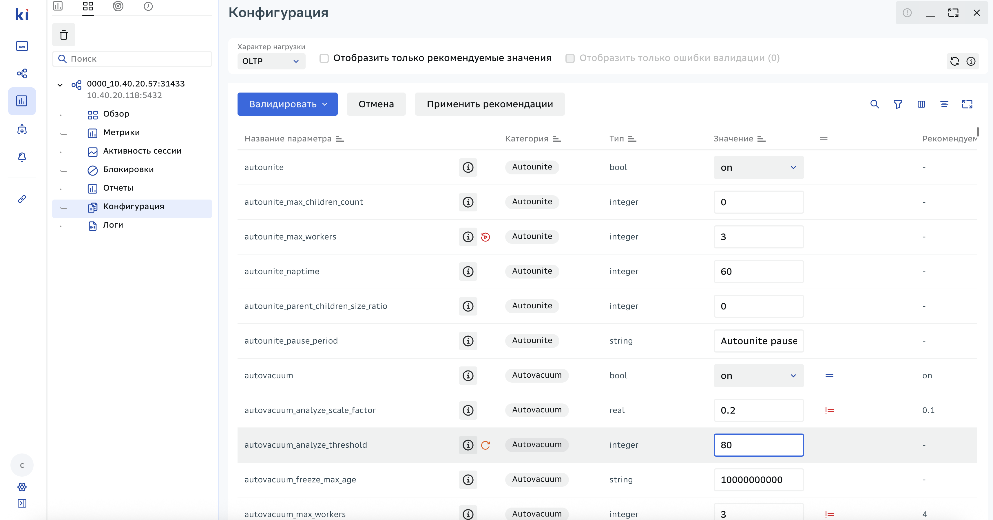Viewport: 993px width, 520px height.
Task: Click Применить рекомендации button
Action: point(490,104)
